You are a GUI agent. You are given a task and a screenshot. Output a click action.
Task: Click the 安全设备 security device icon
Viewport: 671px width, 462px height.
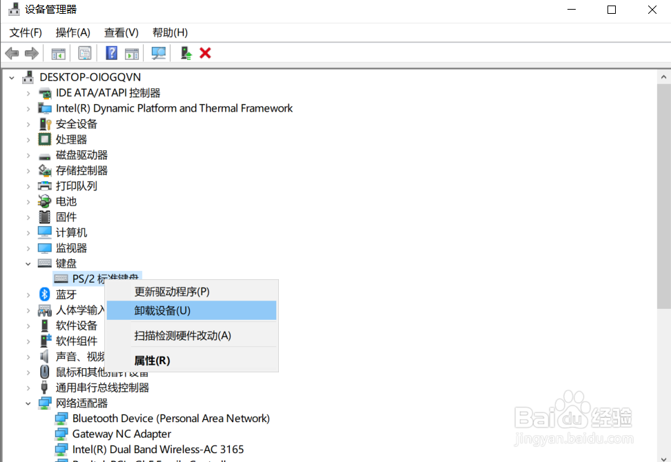[44, 124]
